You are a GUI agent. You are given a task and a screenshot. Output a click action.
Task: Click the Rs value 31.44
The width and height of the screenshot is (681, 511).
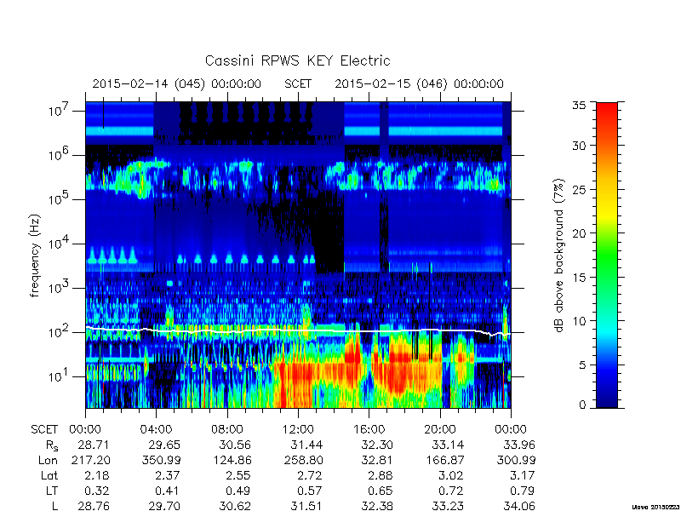pos(307,445)
